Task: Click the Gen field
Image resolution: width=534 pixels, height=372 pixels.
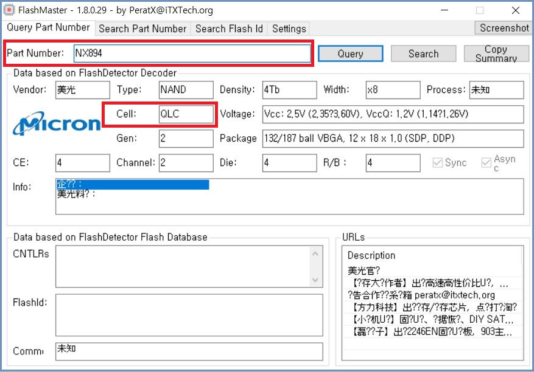Action: click(186, 139)
